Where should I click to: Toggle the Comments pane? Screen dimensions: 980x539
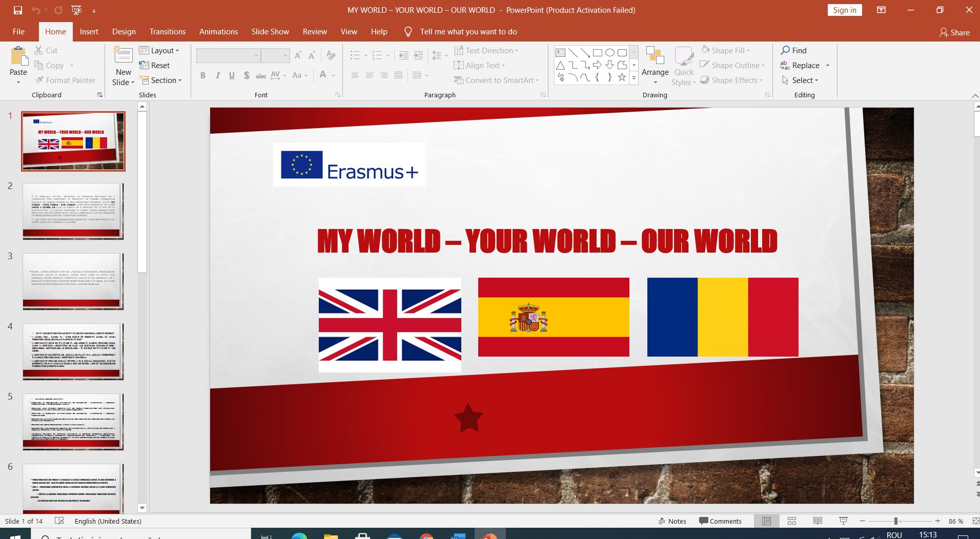[x=720, y=521]
